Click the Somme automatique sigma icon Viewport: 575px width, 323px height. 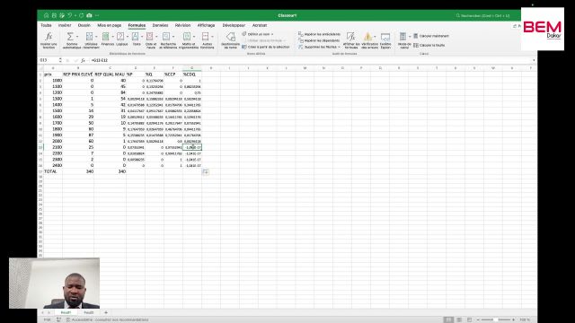coord(70,37)
